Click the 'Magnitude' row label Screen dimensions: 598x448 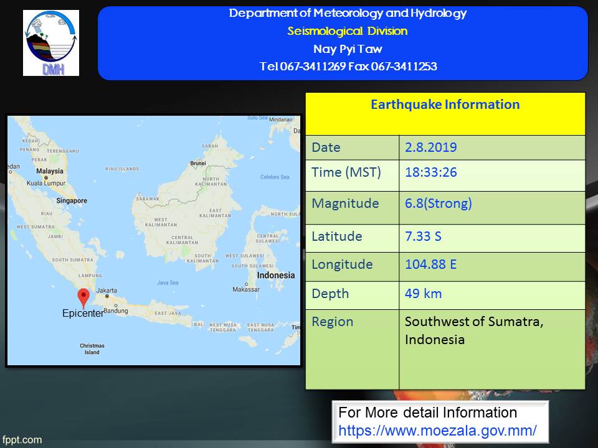click(x=345, y=203)
